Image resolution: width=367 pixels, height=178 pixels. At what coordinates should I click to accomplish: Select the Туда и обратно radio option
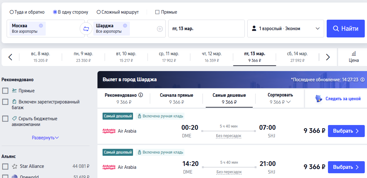(x=12, y=12)
